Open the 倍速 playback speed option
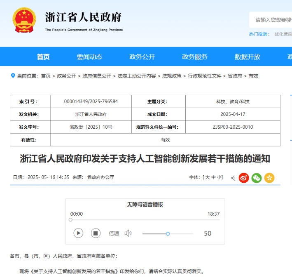 coord(114,233)
